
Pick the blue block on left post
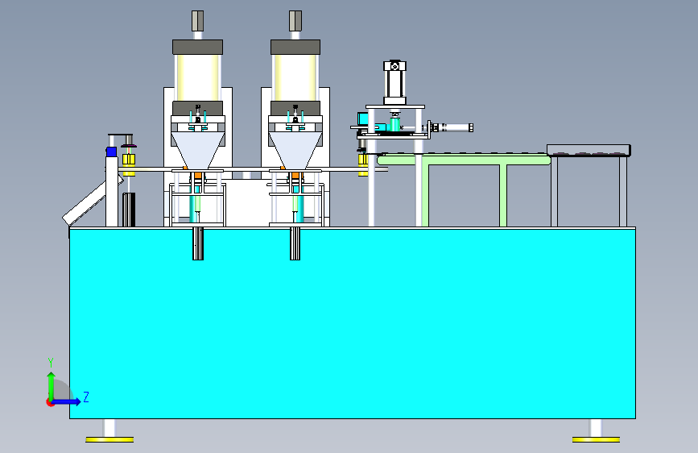coord(111,152)
